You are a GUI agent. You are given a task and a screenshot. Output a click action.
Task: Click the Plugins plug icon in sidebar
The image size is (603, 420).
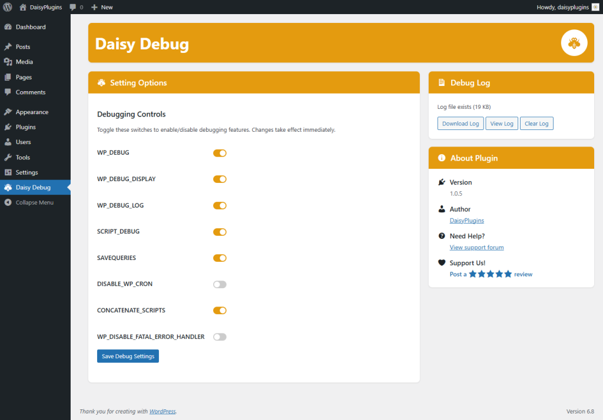[x=8, y=127]
